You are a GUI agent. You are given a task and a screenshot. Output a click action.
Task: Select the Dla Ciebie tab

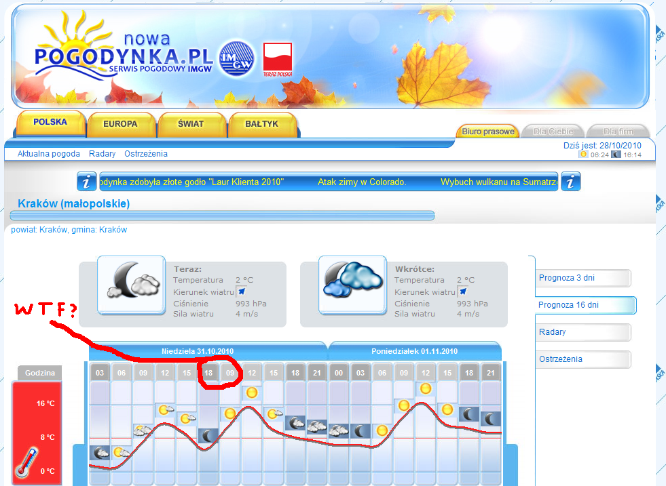coord(553,131)
